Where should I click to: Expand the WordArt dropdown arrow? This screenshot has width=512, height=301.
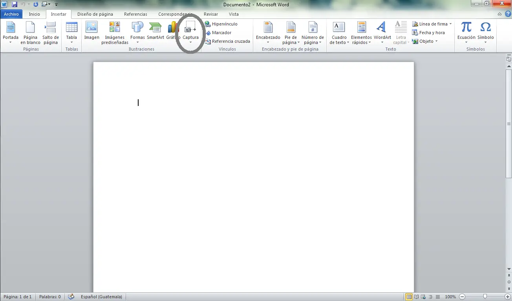[382, 42]
